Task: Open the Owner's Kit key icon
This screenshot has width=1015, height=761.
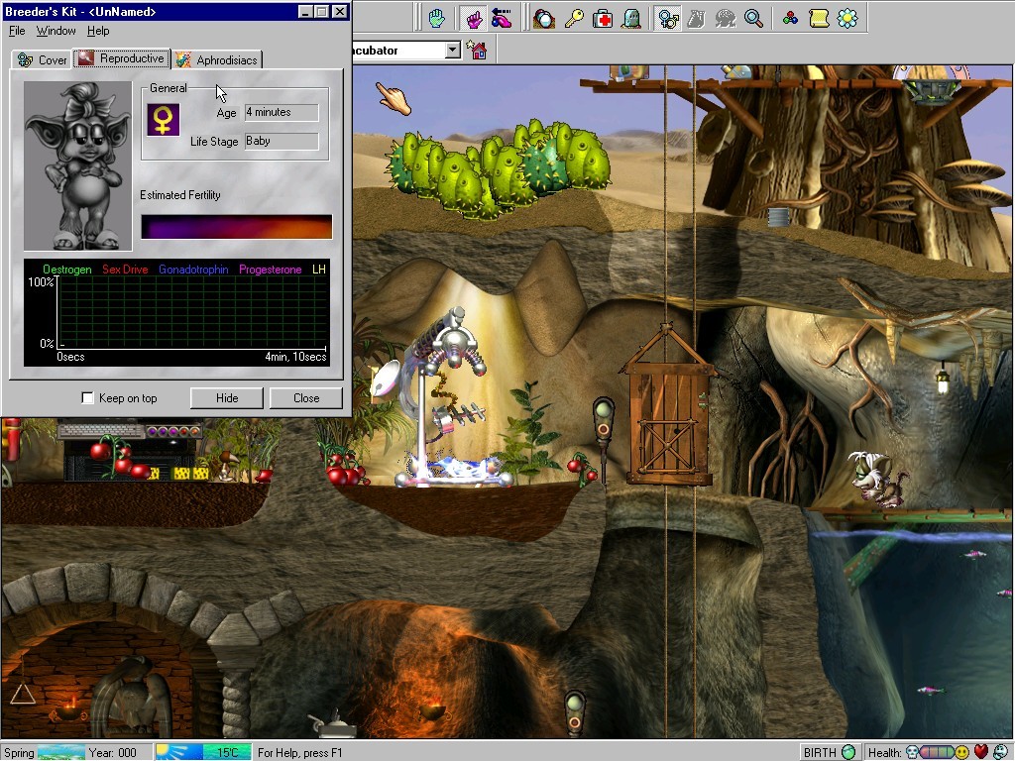Action: [x=574, y=18]
